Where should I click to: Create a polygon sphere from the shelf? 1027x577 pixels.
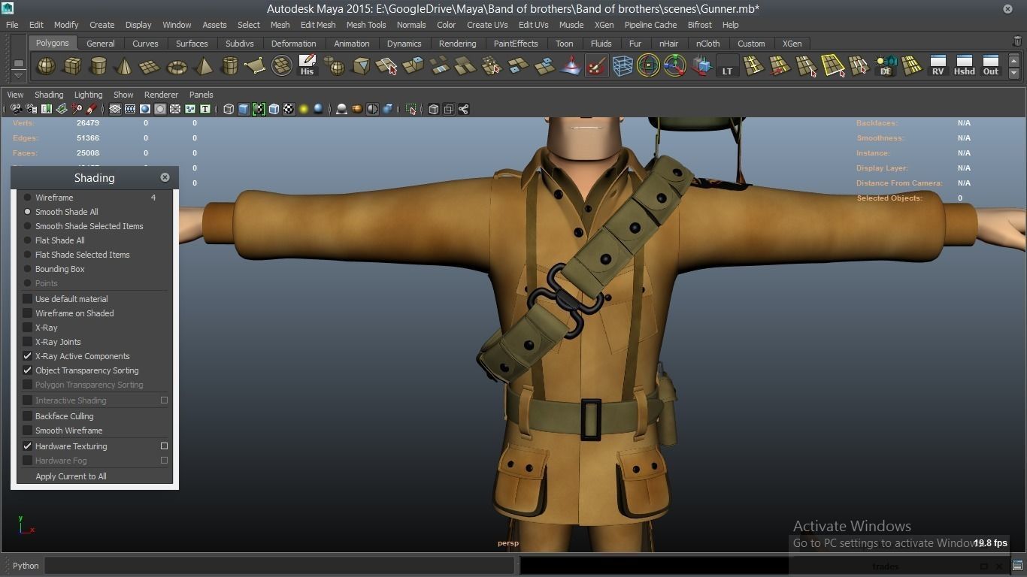click(x=46, y=66)
